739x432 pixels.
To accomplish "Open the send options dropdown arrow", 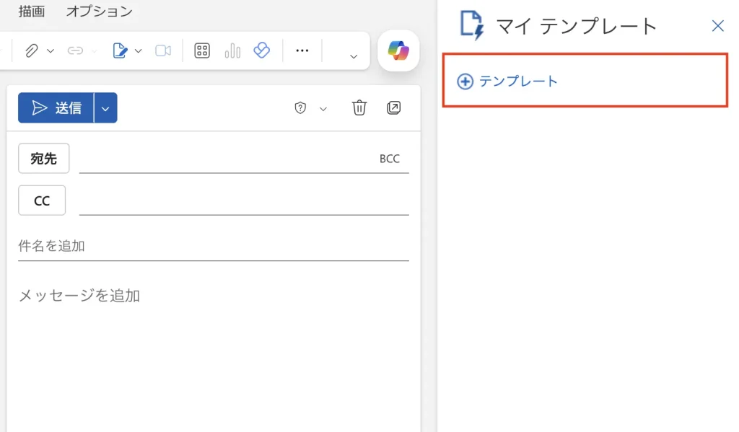I will point(105,108).
